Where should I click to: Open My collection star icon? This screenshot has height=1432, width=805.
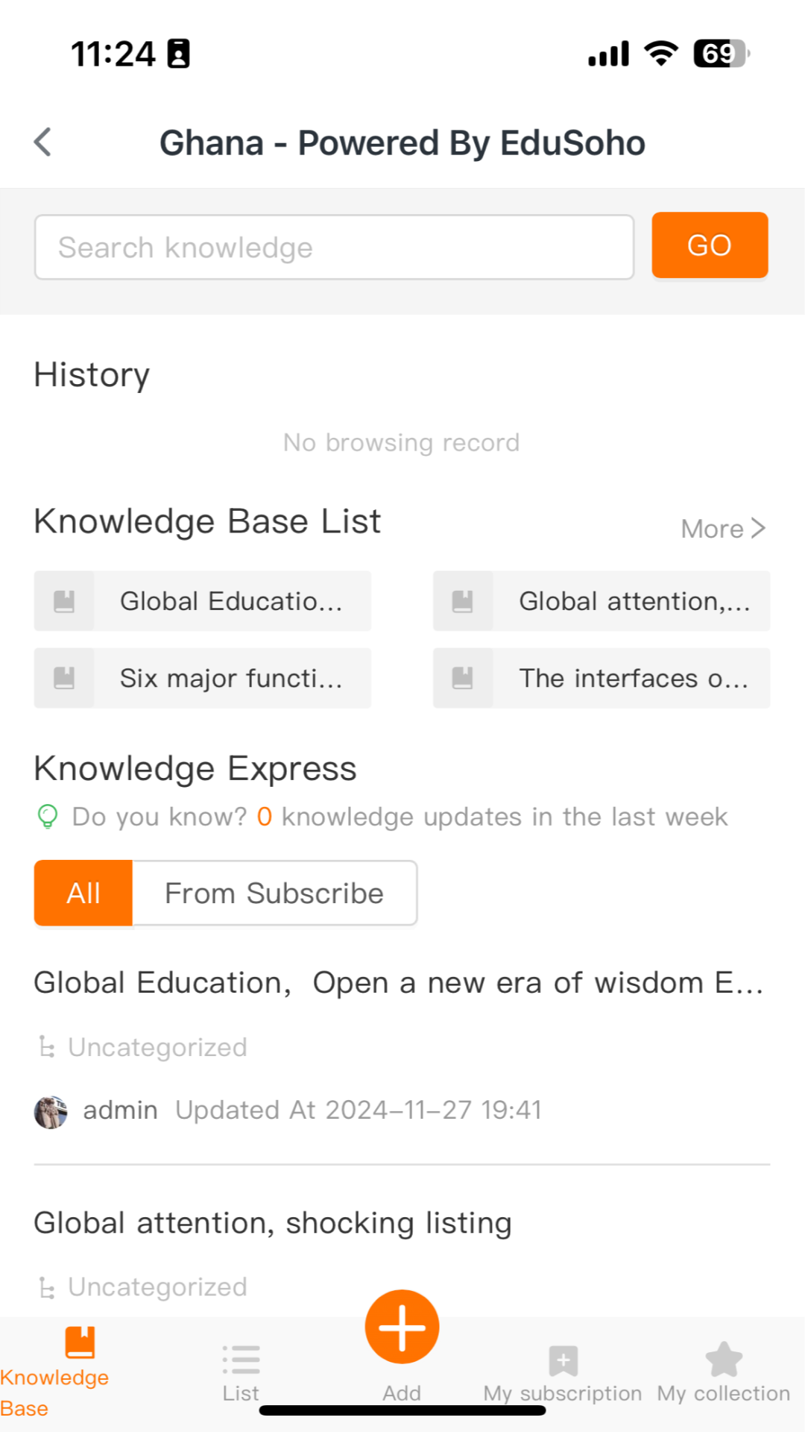724,1359
